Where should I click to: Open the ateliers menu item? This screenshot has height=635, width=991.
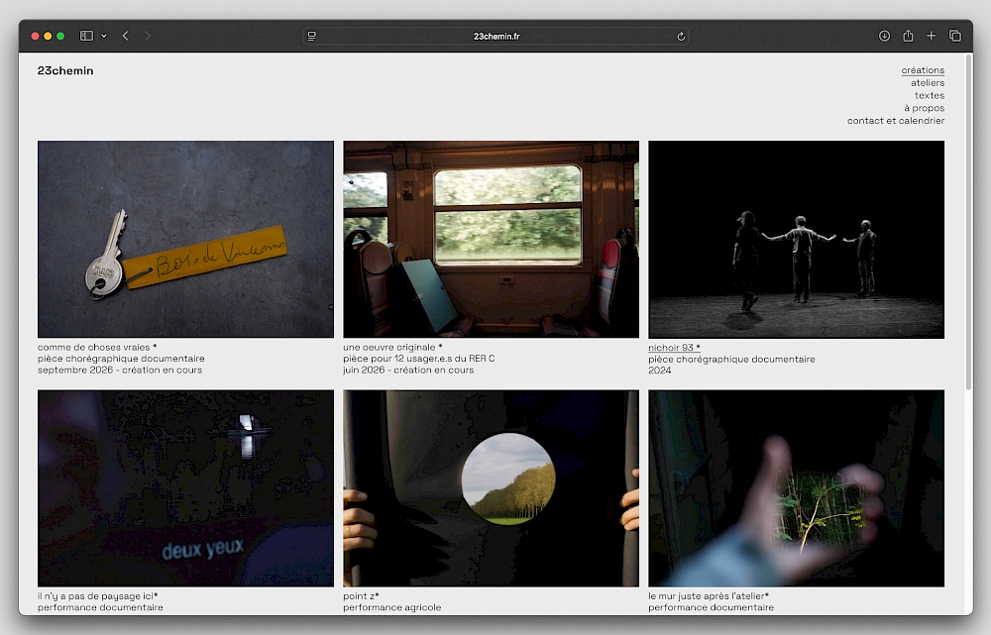(x=928, y=83)
